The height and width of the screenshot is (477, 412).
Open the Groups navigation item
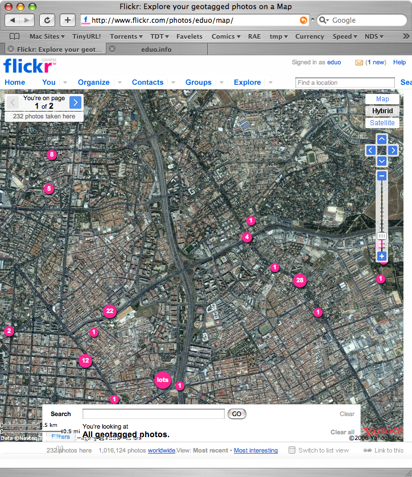(x=199, y=83)
